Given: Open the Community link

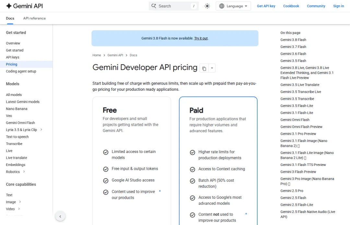Looking at the screenshot, I should [x=316, y=6].
